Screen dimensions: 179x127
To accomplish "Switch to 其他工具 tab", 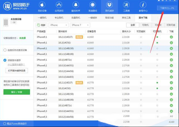I will tap(126, 18).
